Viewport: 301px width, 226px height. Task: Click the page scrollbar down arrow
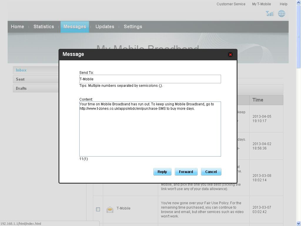tap(299, 224)
